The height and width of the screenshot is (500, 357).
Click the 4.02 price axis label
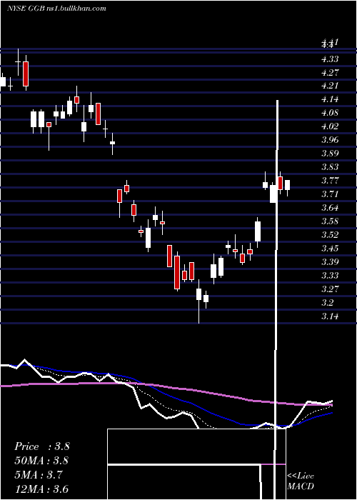[x=330, y=126]
